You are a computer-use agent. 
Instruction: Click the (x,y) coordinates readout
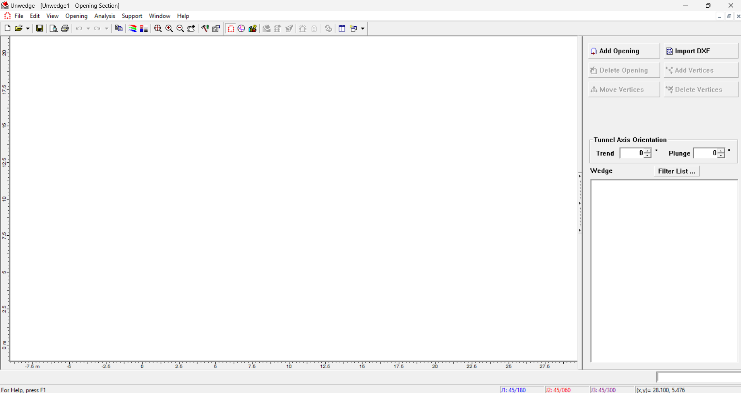[661, 390]
